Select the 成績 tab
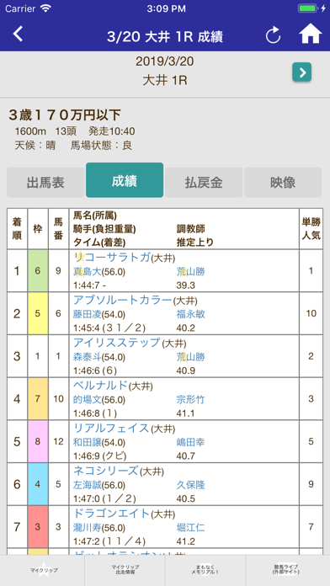This screenshot has width=330, height=586. click(x=125, y=180)
